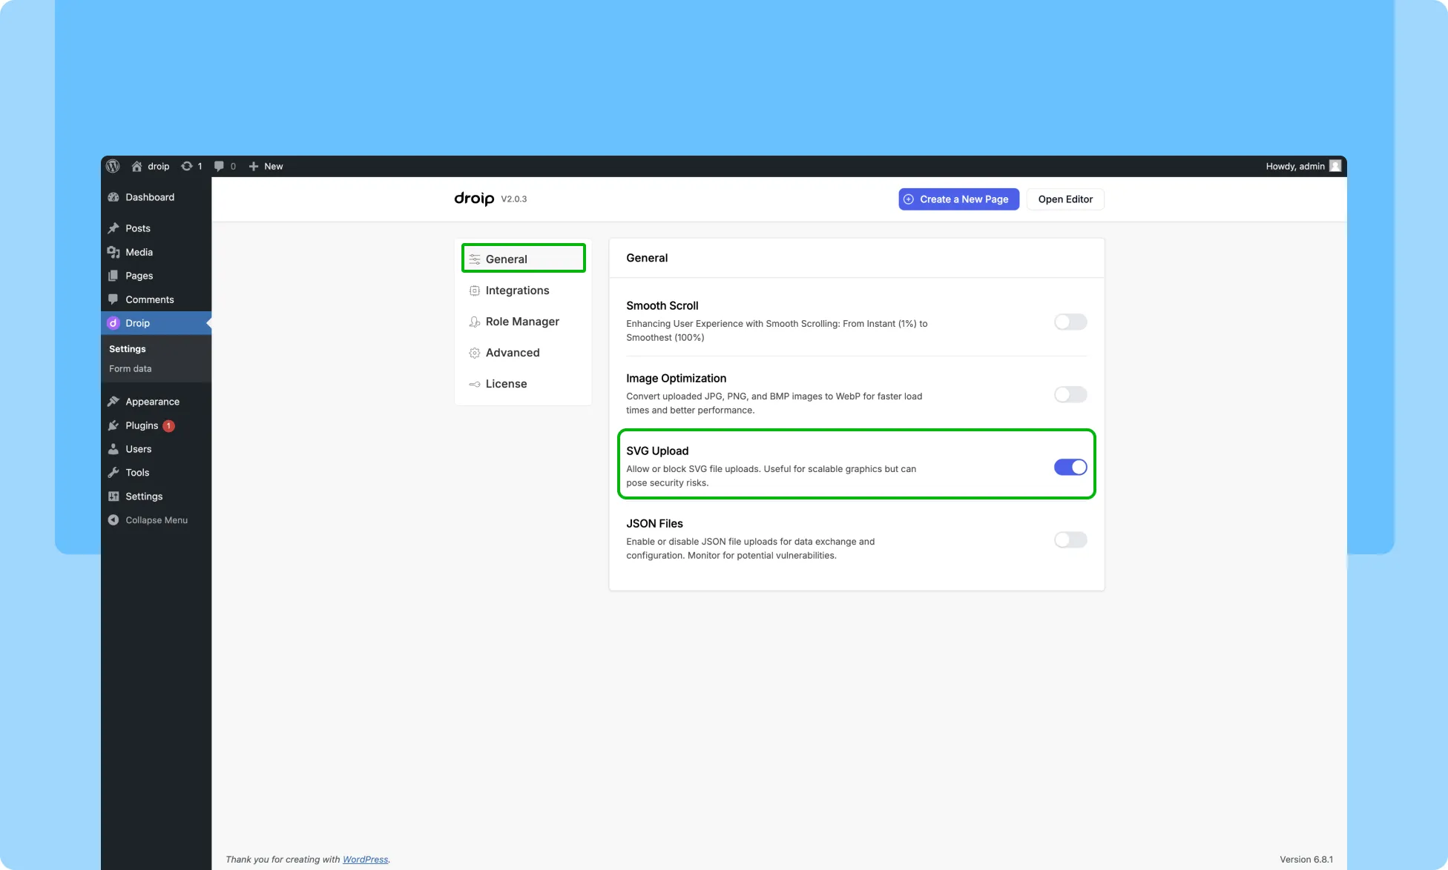Click the Version 6.8.1 footer text
Screen dimensions: 1448x870
(x=1306, y=860)
